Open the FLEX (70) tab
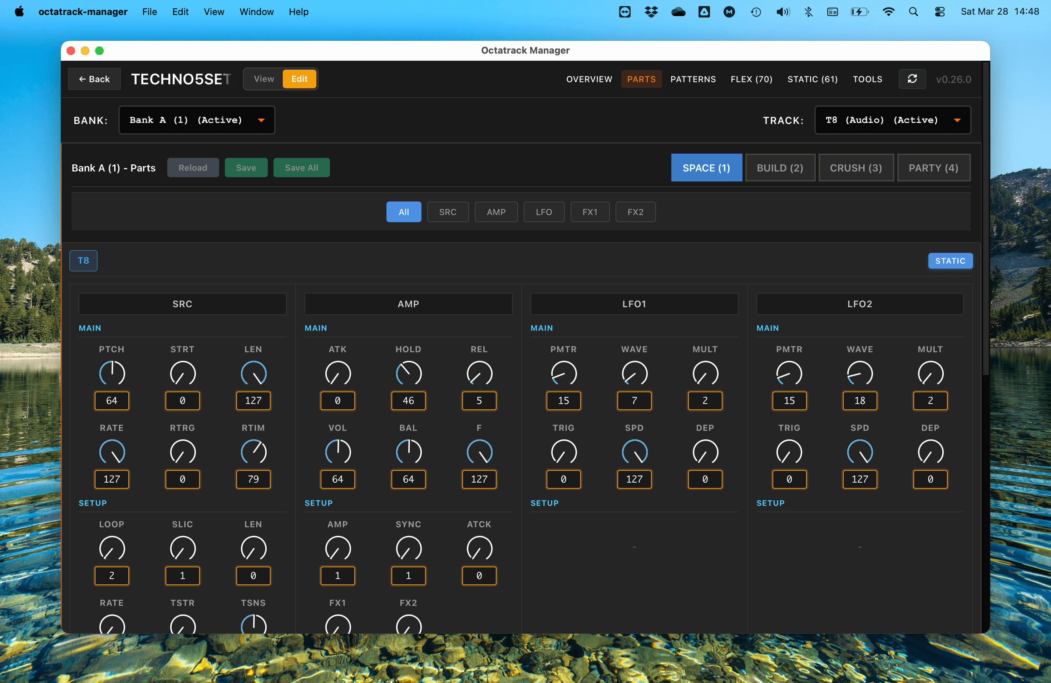Image resolution: width=1051 pixels, height=683 pixels. pyautogui.click(x=751, y=79)
